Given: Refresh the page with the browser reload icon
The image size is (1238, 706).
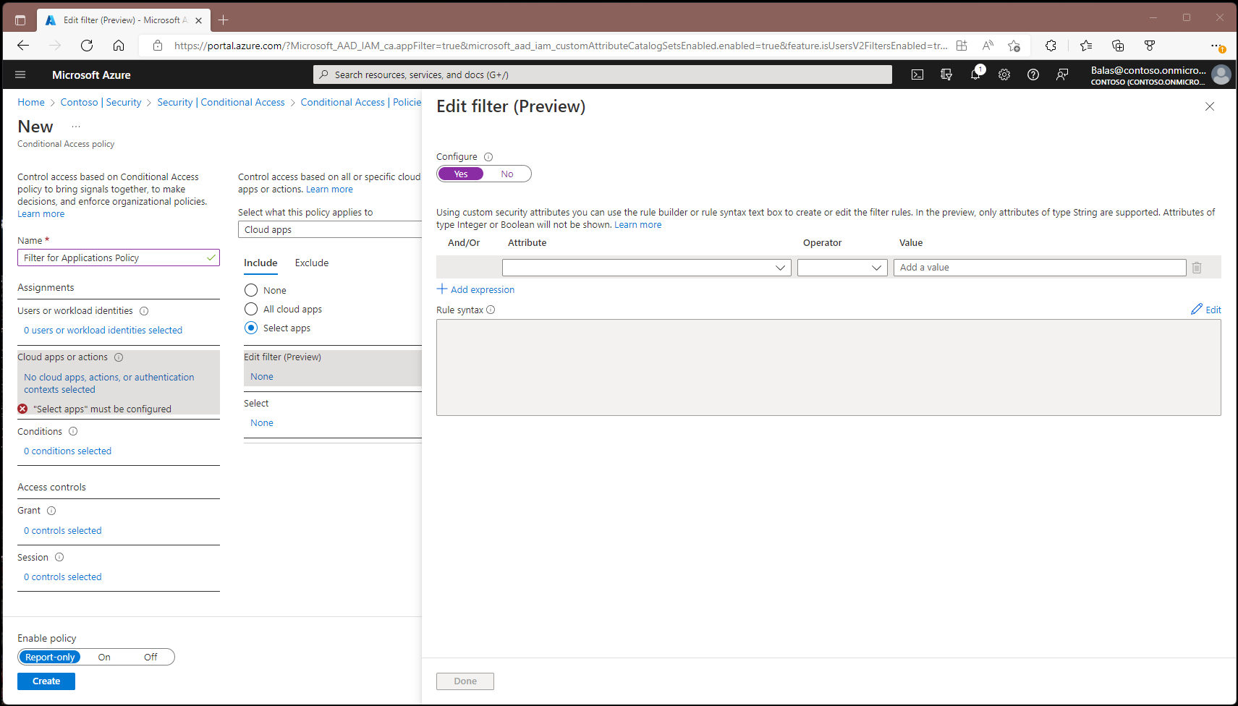Looking at the screenshot, I should 87,46.
